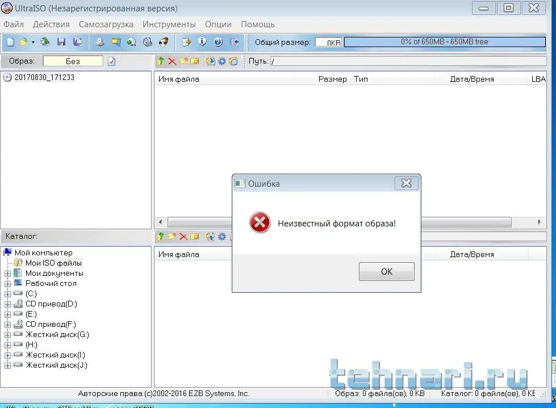Open the Инструменты menu
This screenshot has width=556, height=408.
[169, 24]
